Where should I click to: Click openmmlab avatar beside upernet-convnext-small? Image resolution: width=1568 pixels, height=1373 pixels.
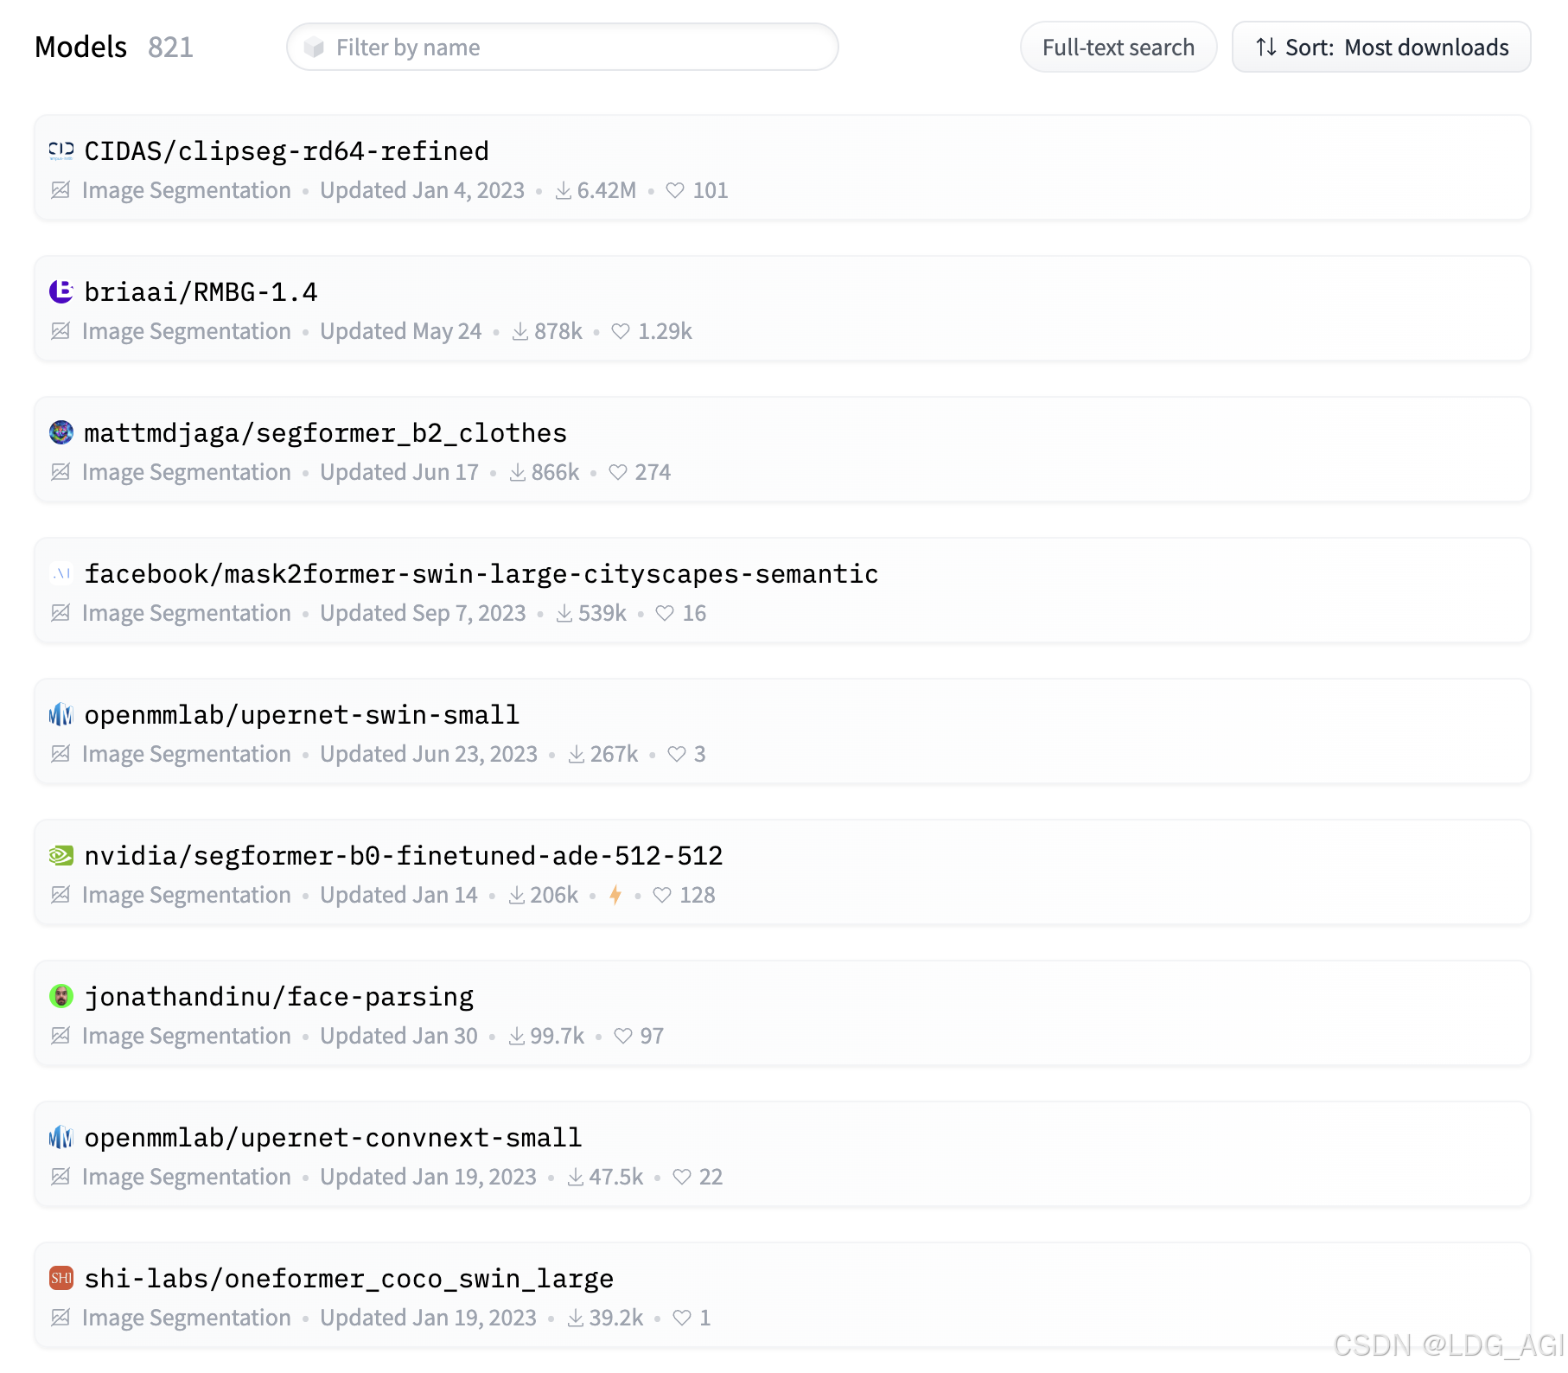click(61, 1138)
